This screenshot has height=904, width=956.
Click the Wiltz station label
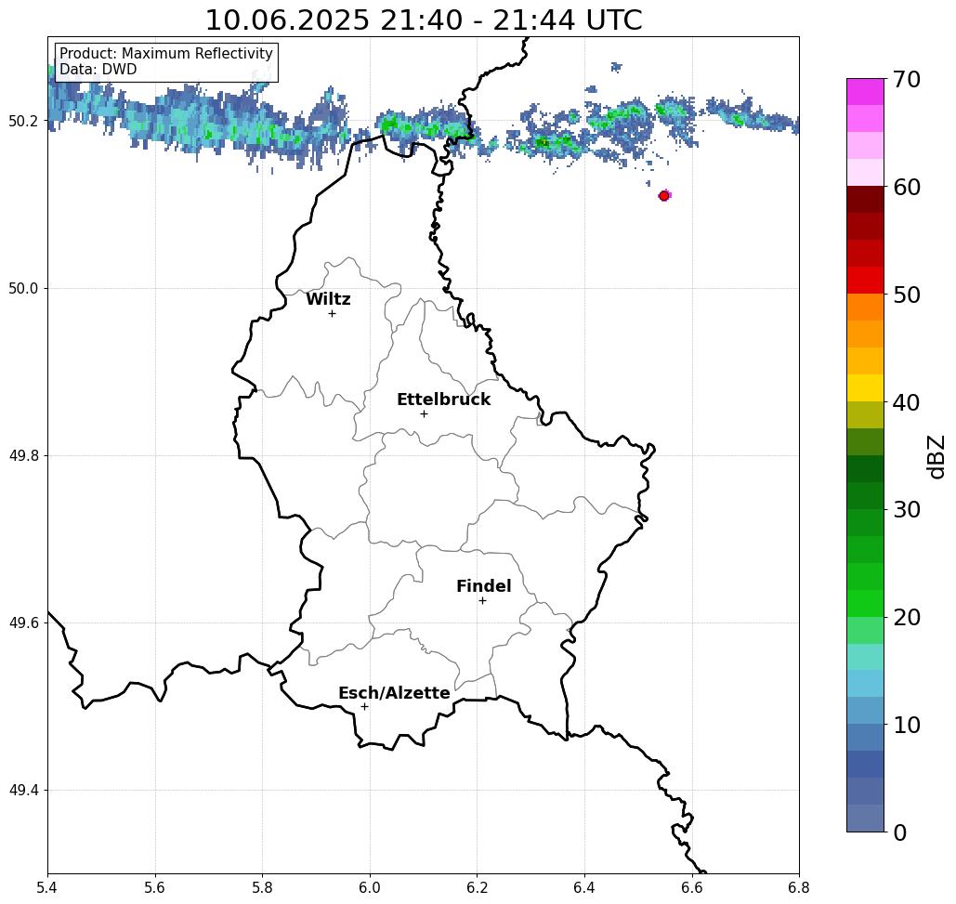[x=328, y=299]
